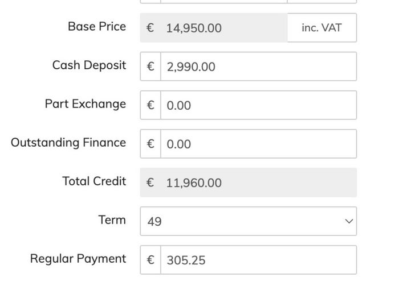Click into the Outstanding Finance amount field

coord(259,144)
